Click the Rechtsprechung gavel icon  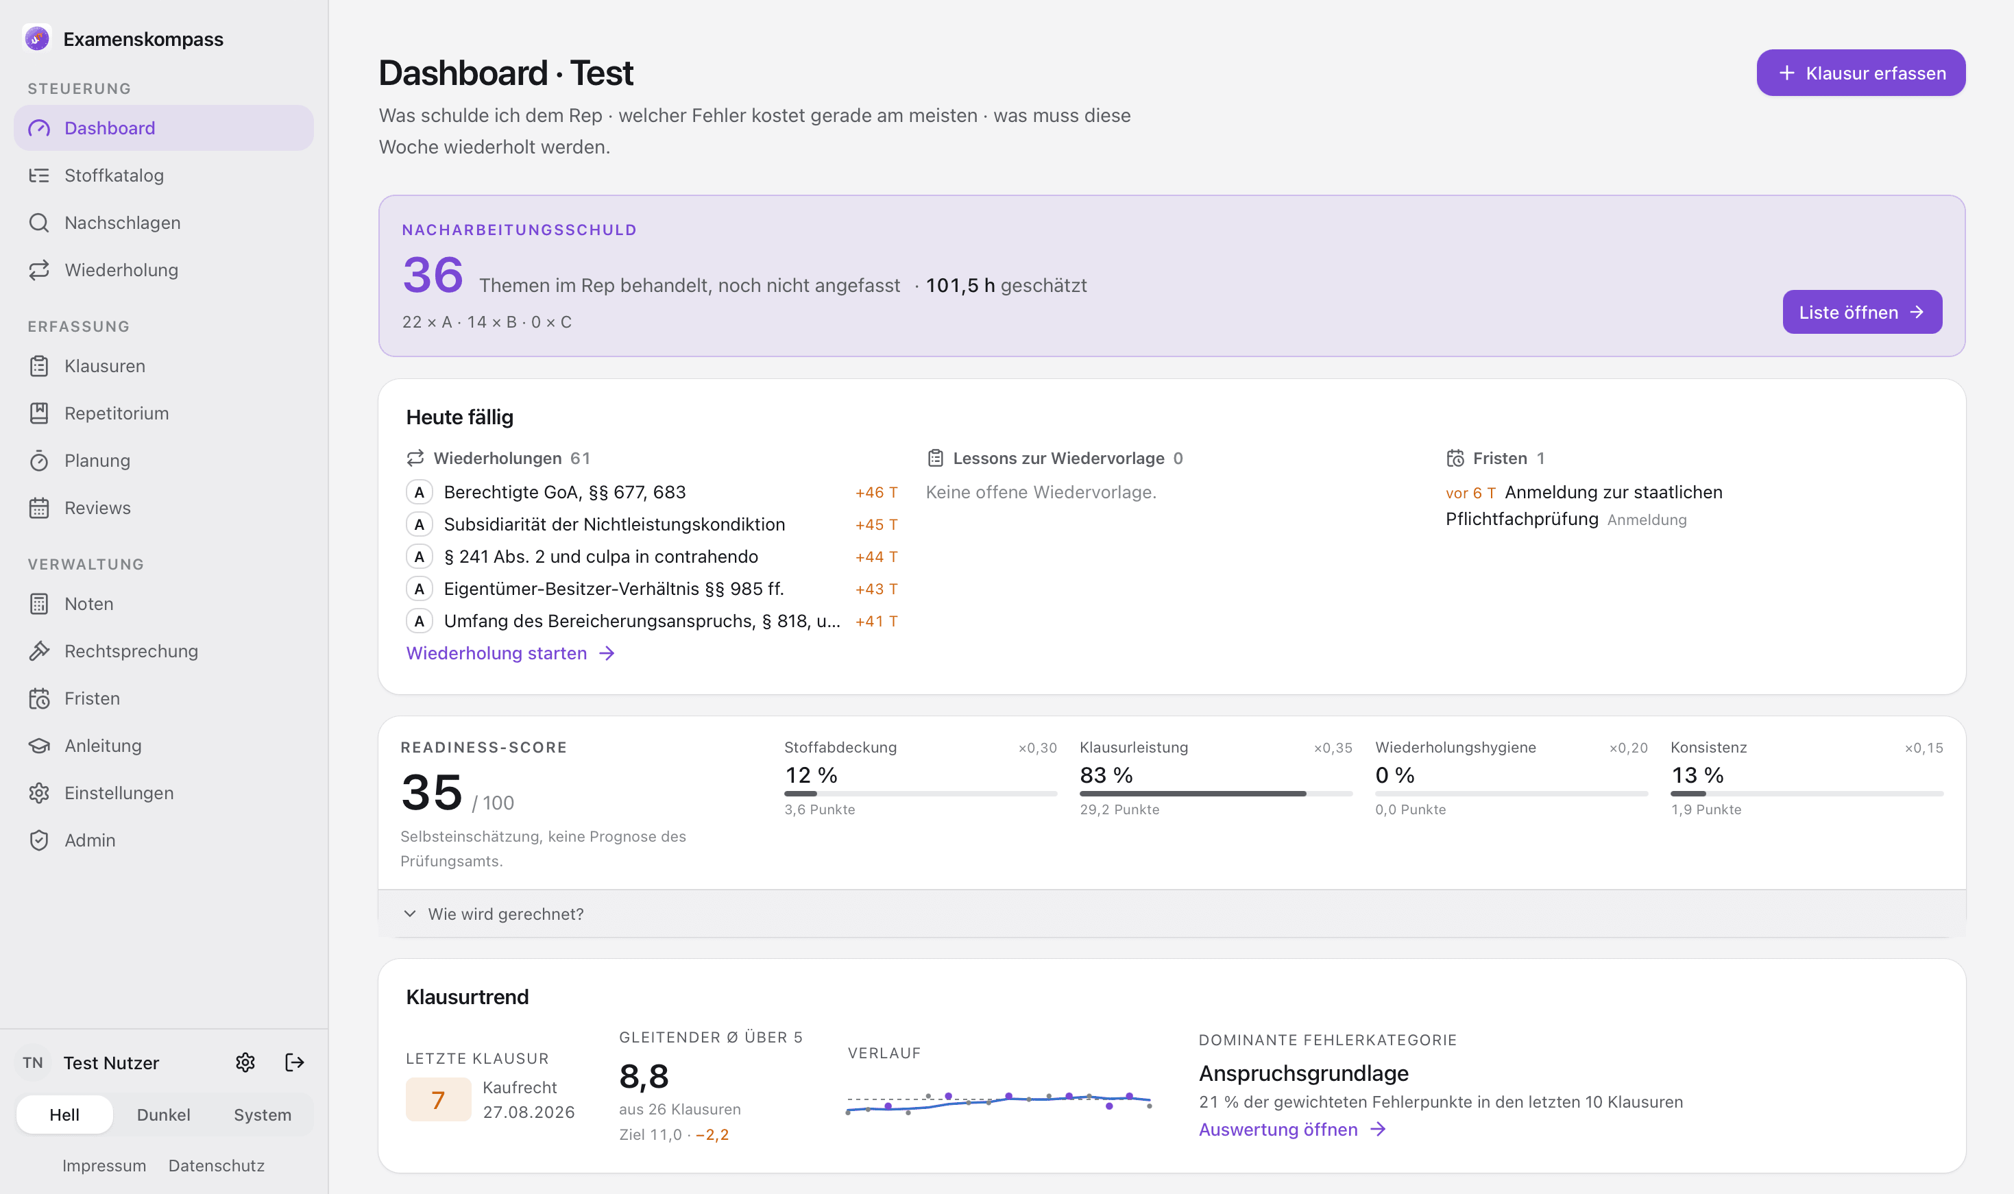38,652
